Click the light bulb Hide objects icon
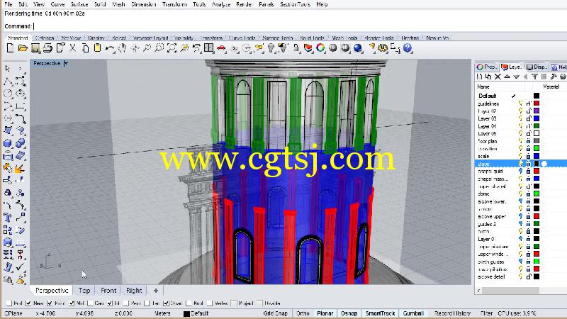The image size is (567, 319). [x=271, y=48]
